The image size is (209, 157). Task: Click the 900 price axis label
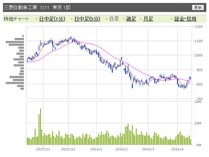coord(199,70)
